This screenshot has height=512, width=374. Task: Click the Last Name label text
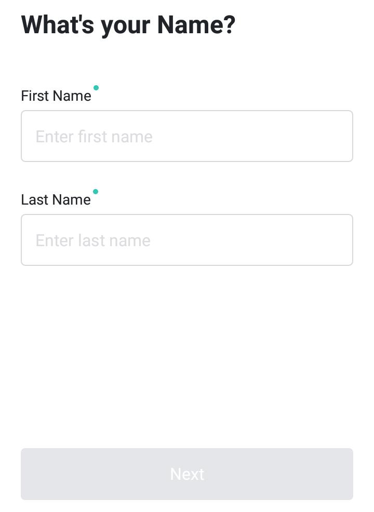point(56,199)
